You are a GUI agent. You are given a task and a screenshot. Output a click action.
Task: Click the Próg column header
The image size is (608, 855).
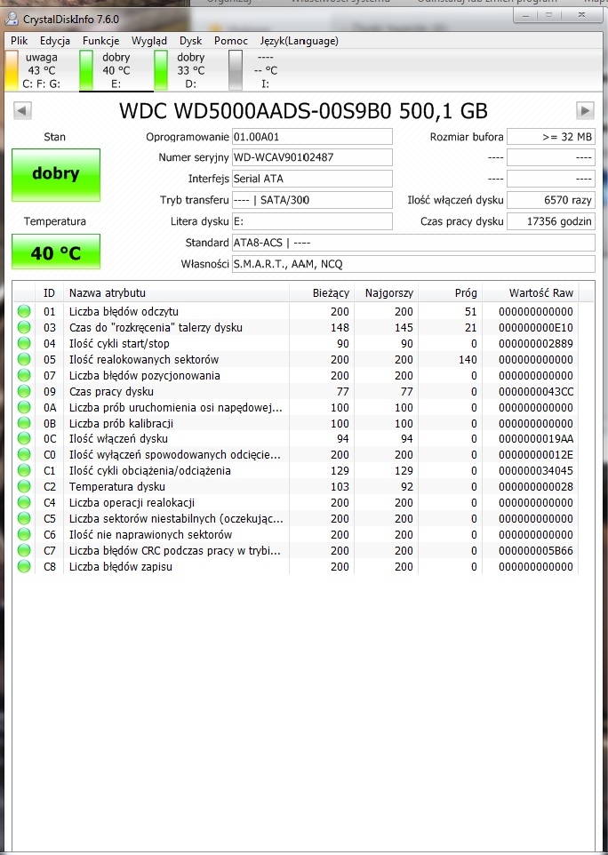point(451,292)
